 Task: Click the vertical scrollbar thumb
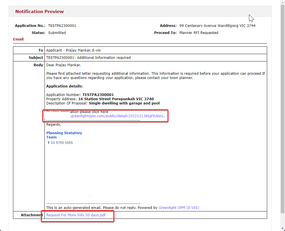(282, 108)
